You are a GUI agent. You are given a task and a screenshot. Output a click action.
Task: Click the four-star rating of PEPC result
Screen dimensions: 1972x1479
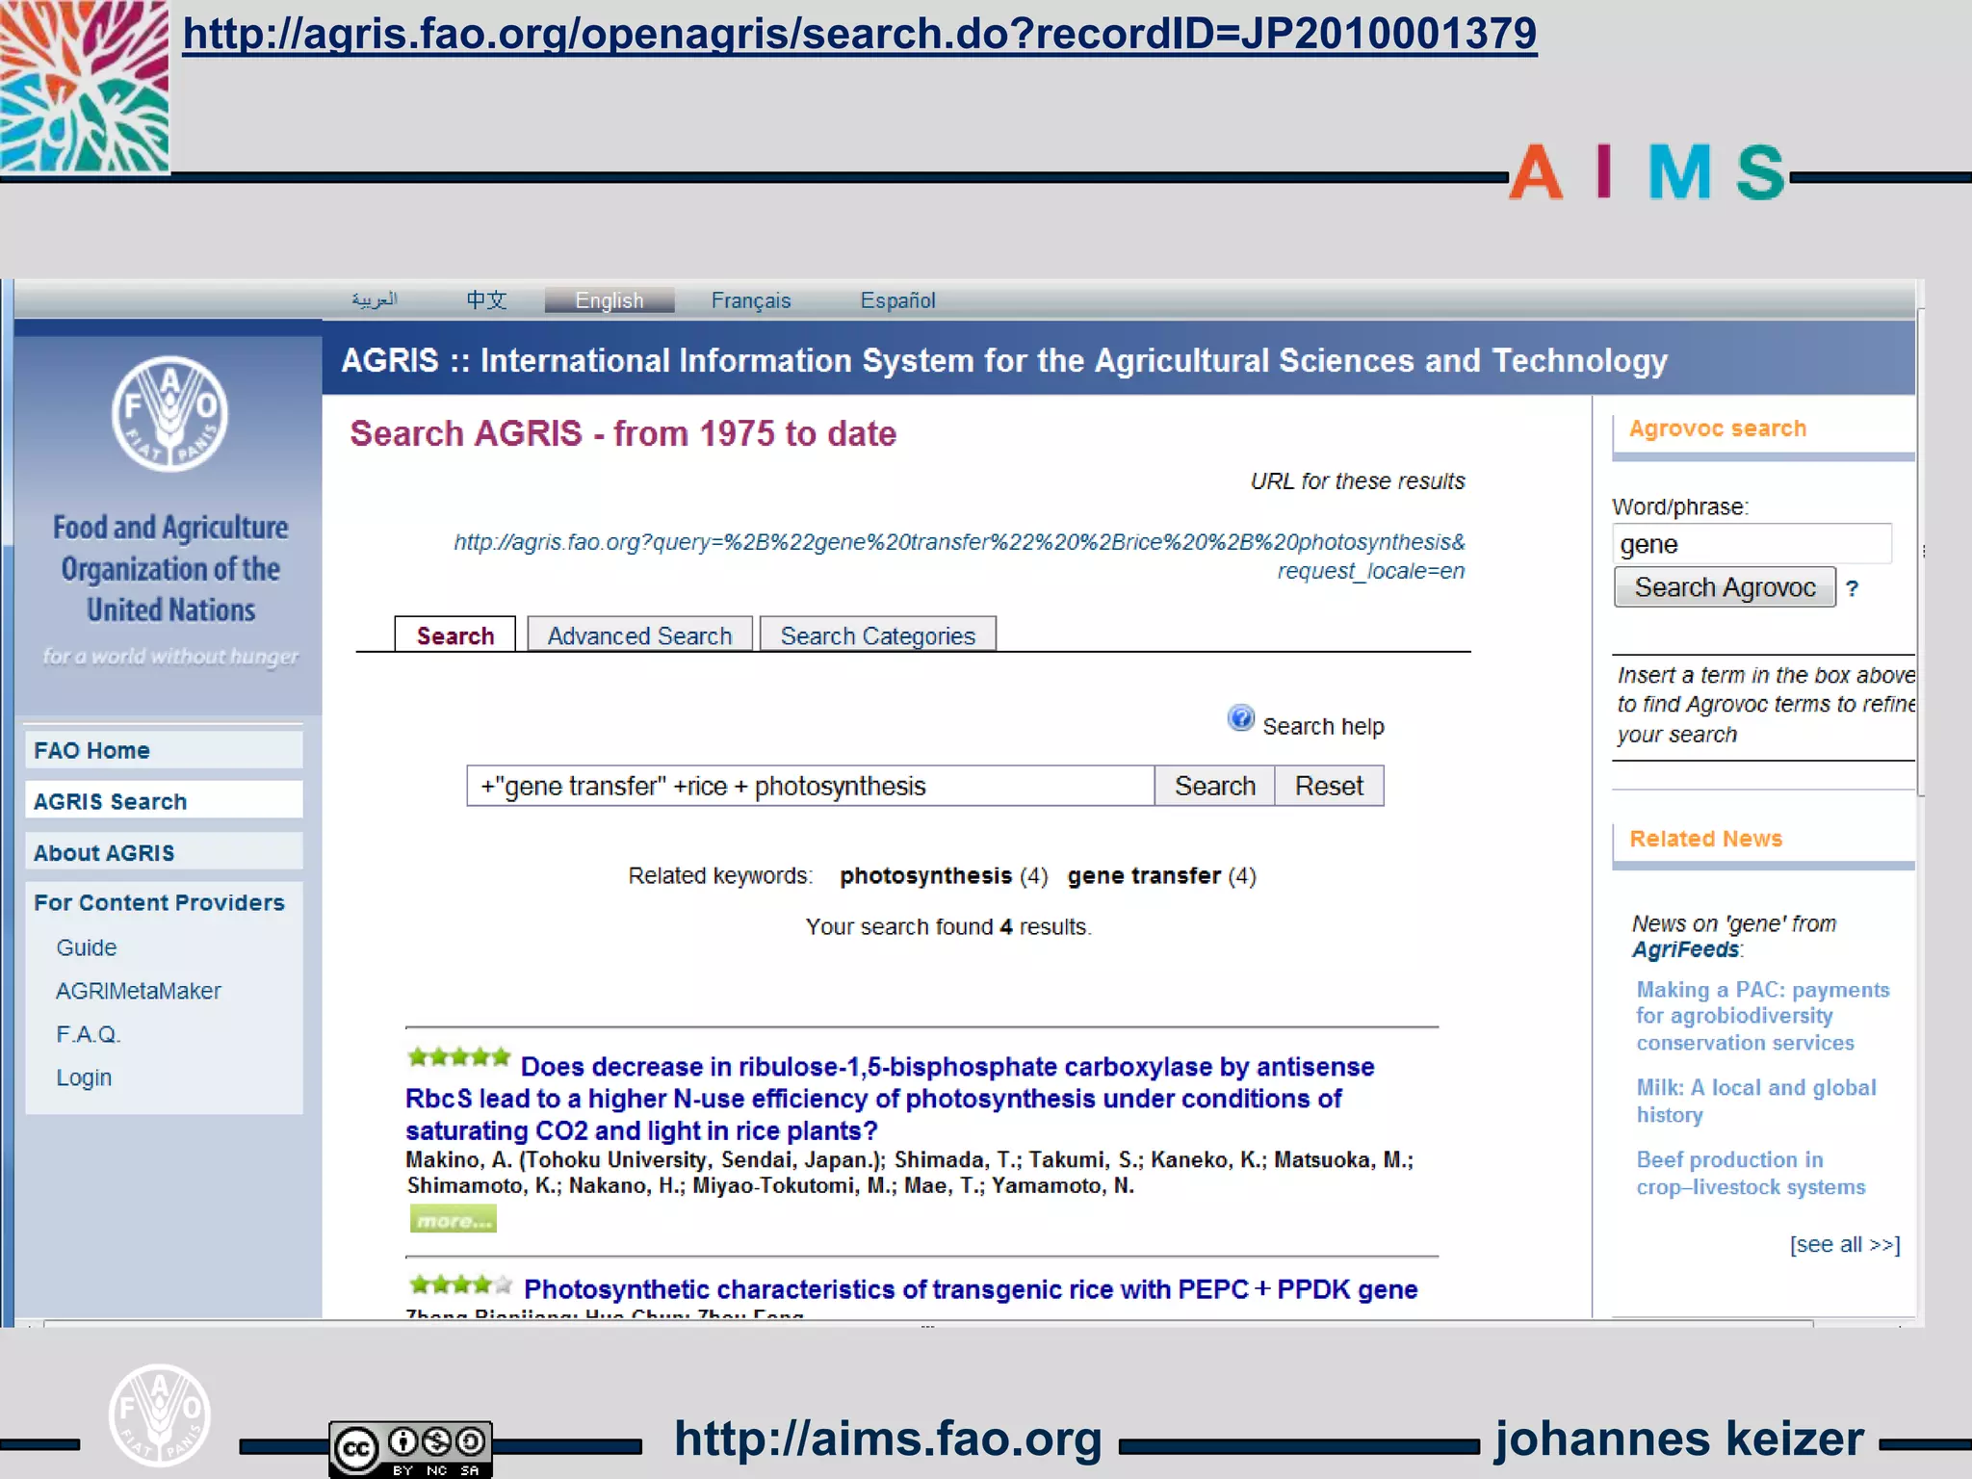click(460, 1284)
